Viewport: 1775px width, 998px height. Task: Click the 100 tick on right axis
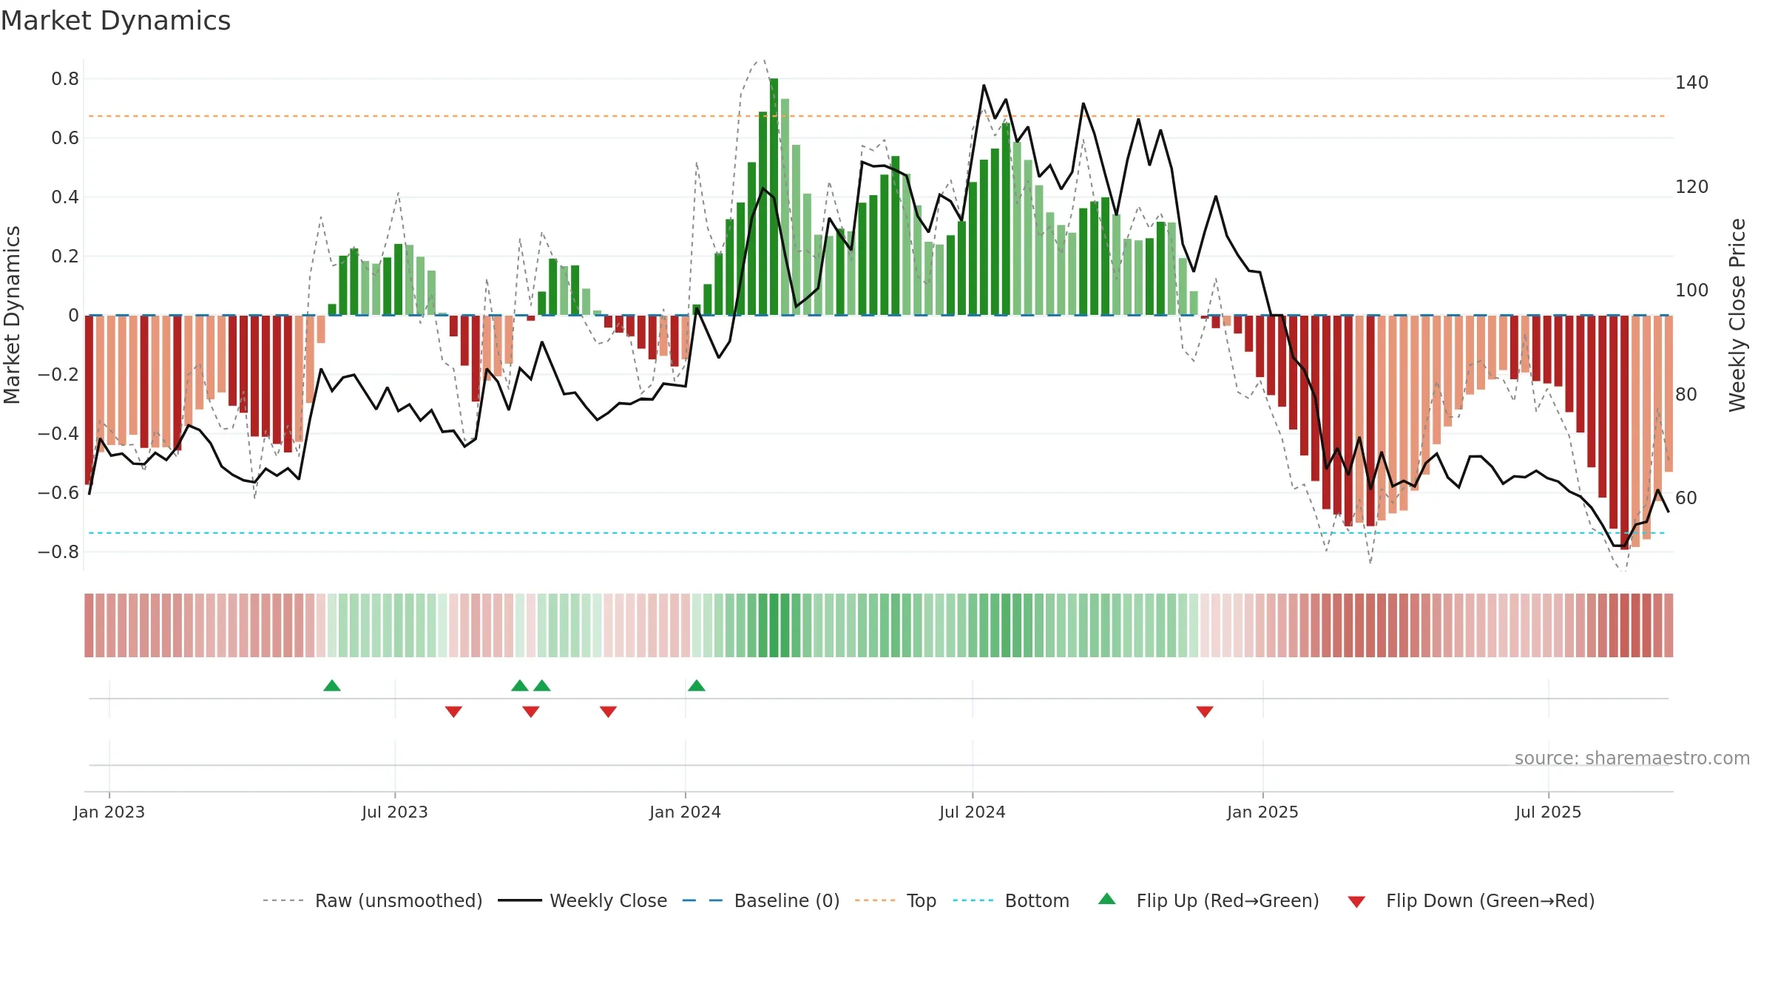coord(1692,290)
